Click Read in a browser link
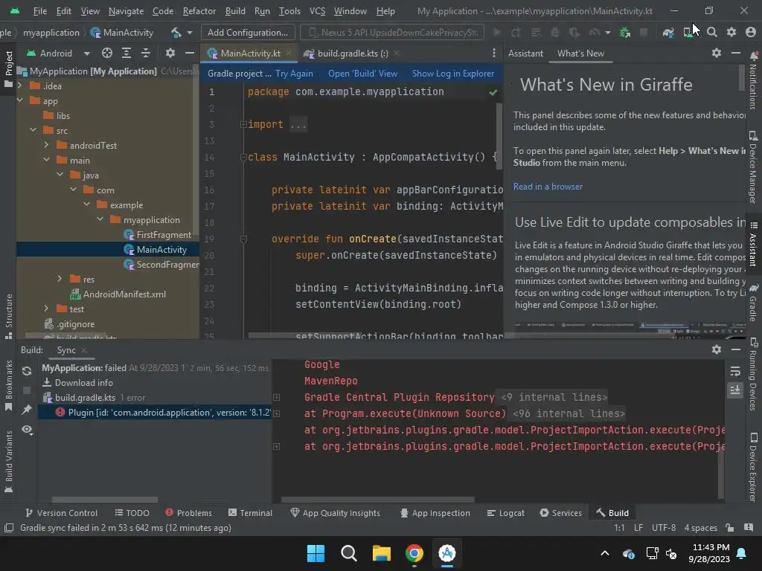This screenshot has width=762, height=571. (x=548, y=187)
